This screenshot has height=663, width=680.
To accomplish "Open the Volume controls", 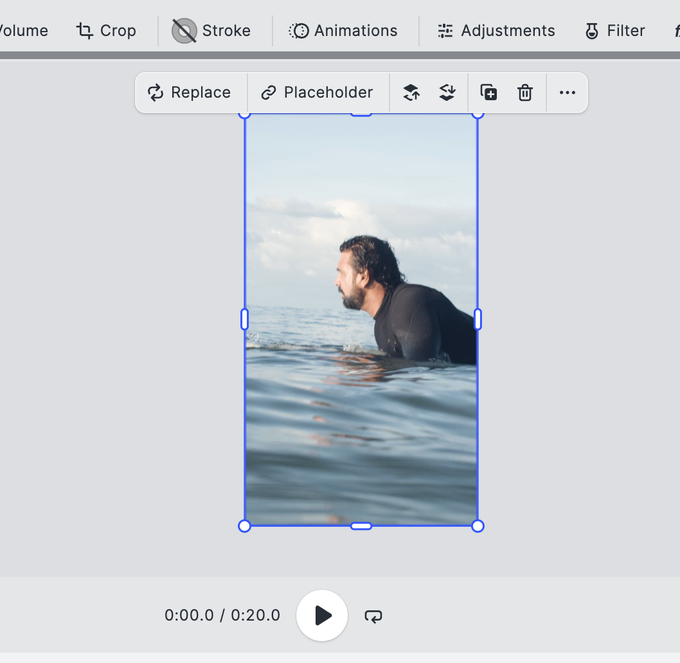I will tap(23, 30).
